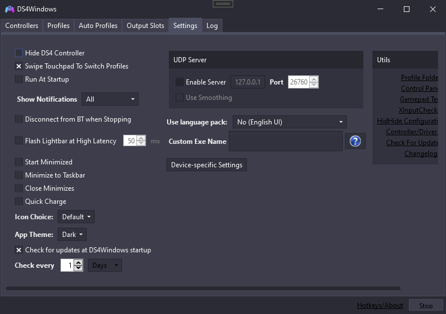Switch to the Controllers tab
This screenshot has height=314, width=446.
click(x=22, y=26)
